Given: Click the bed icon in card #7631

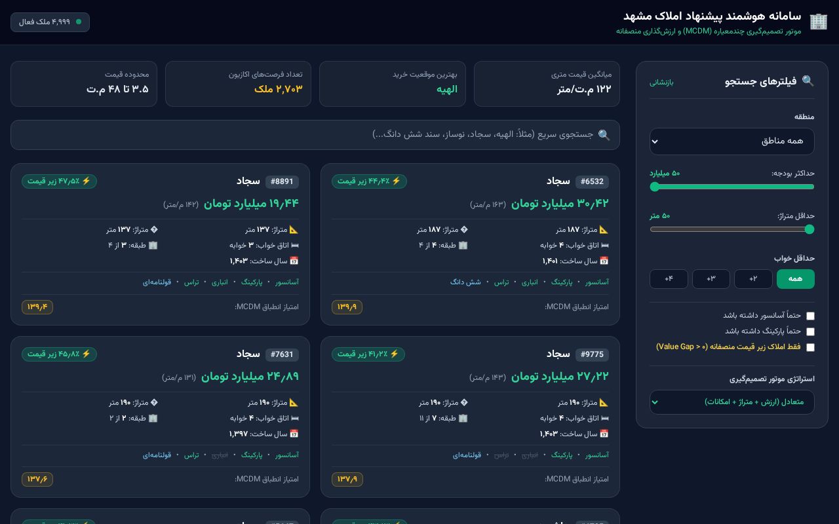Looking at the screenshot, I should click(x=294, y=418).
